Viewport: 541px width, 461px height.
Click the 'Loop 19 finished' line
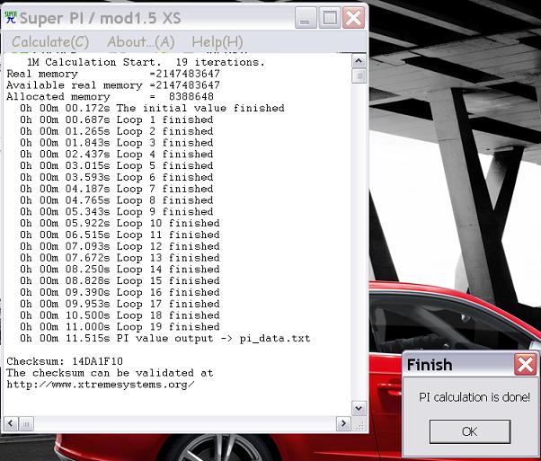pos(120,327)
